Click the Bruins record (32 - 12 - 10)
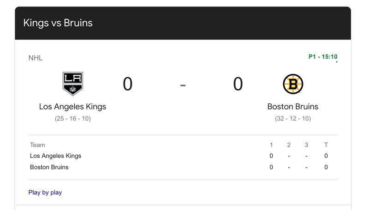The height and width of the screenshot is (210, 369). coord(293,119)
